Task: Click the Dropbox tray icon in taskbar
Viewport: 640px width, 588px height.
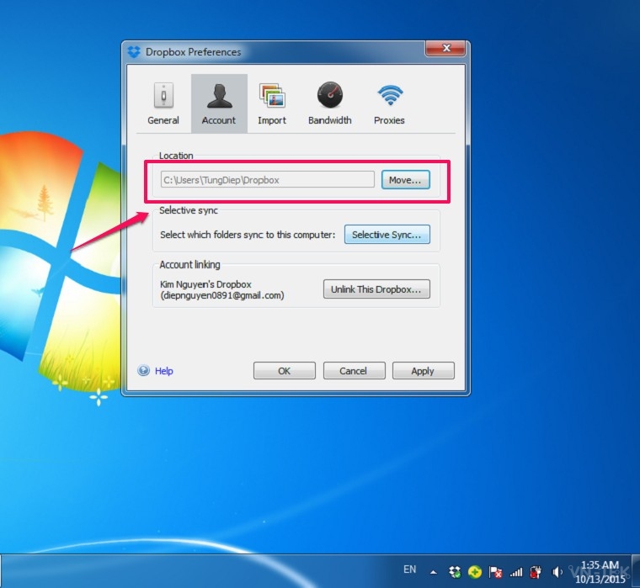Action: point(455,572)
